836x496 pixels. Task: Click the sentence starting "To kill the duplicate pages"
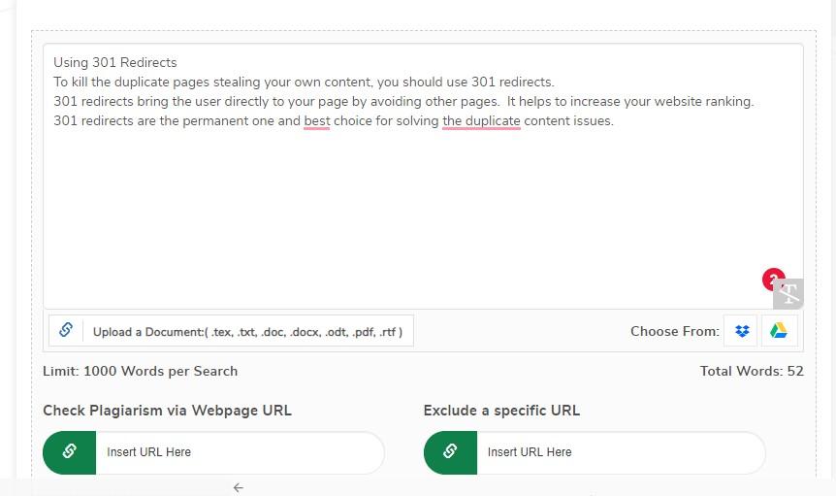click(304, 83)
